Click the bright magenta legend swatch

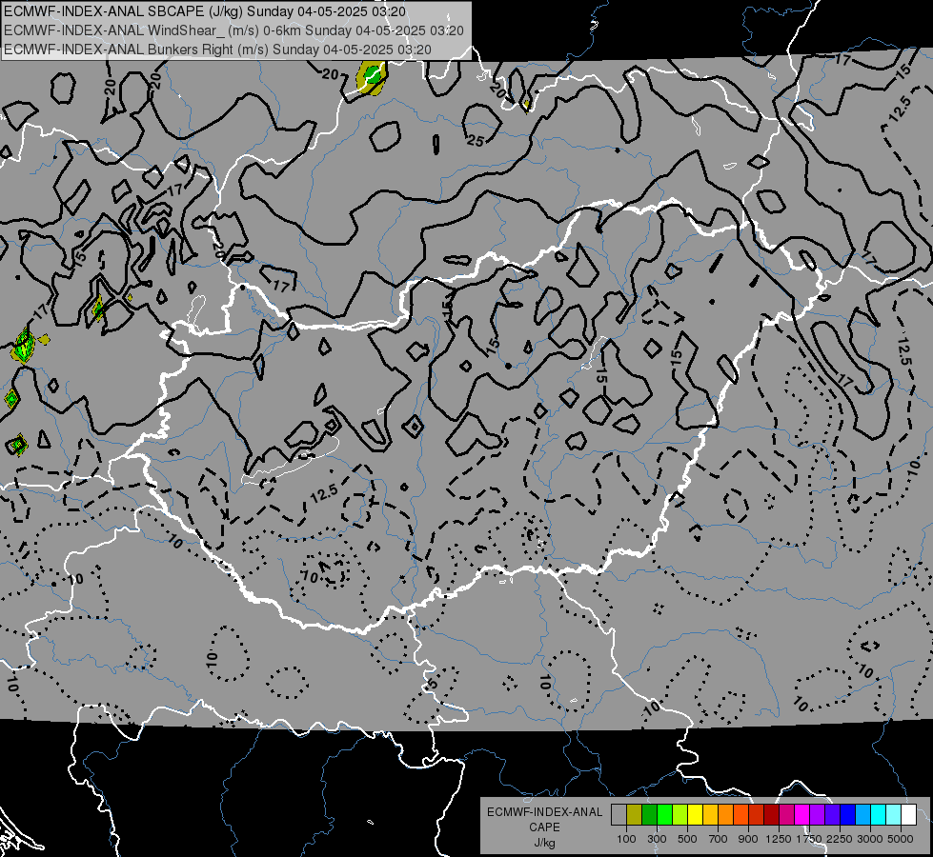click(801, 815)
